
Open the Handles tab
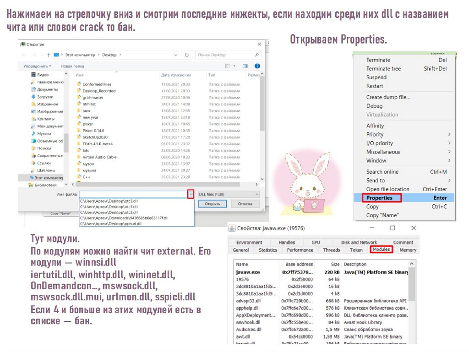[x=287, y=242]
